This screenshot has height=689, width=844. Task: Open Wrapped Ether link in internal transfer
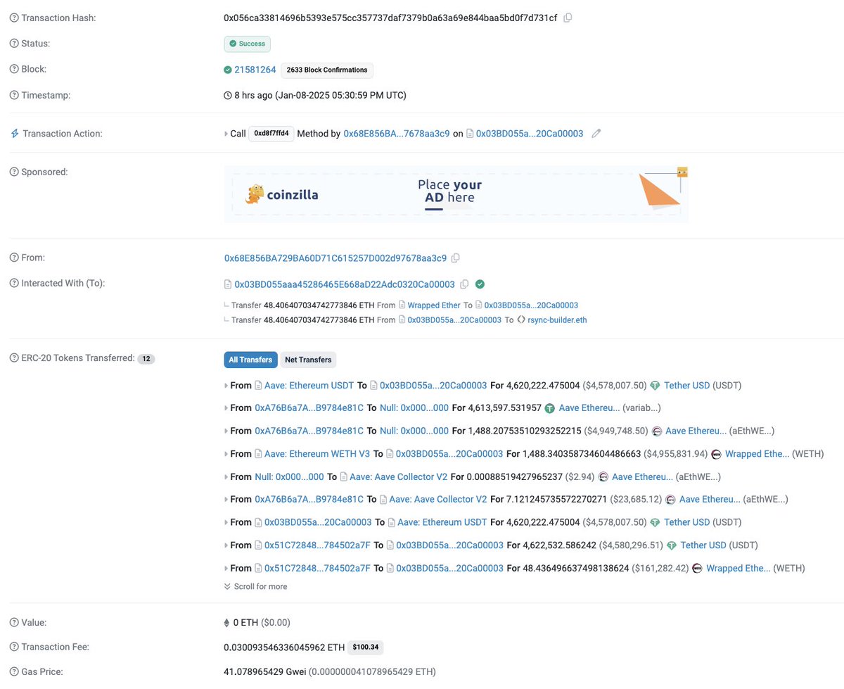click(435, 305)
